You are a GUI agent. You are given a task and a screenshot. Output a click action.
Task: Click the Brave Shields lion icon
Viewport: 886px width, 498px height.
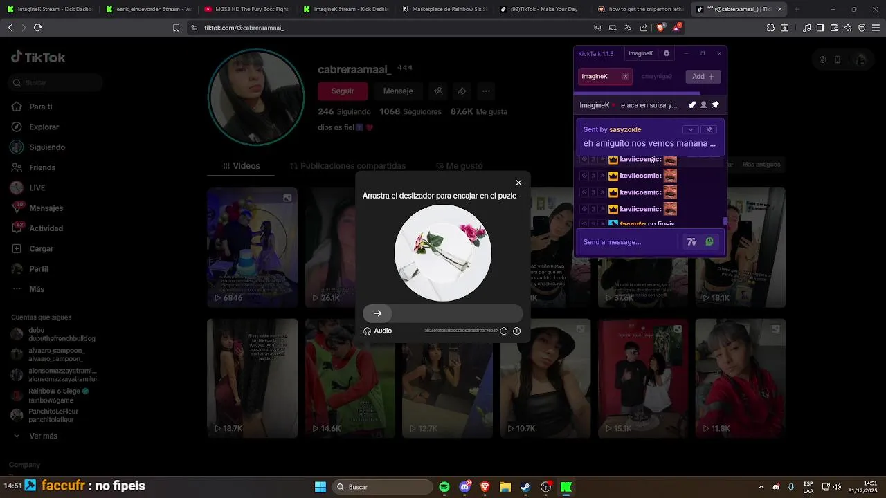pos(660,28)
